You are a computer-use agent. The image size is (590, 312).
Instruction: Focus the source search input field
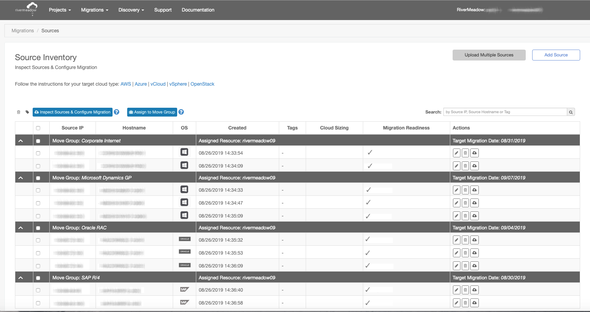(505, 112)
